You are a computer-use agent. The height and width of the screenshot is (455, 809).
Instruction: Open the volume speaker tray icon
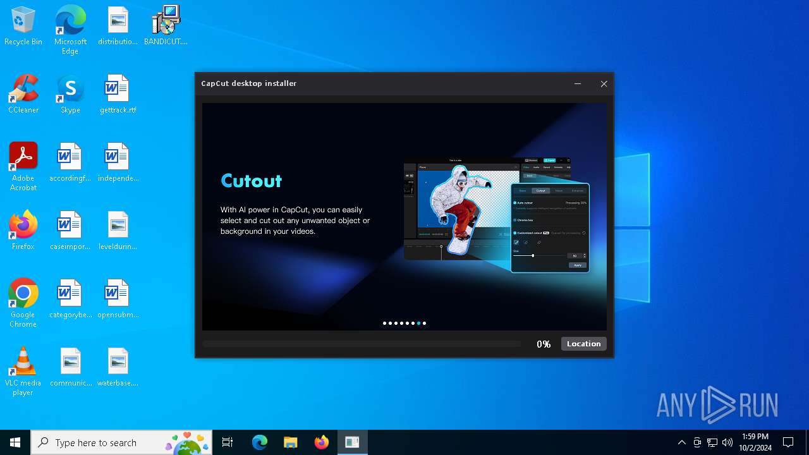pos(727,442)
